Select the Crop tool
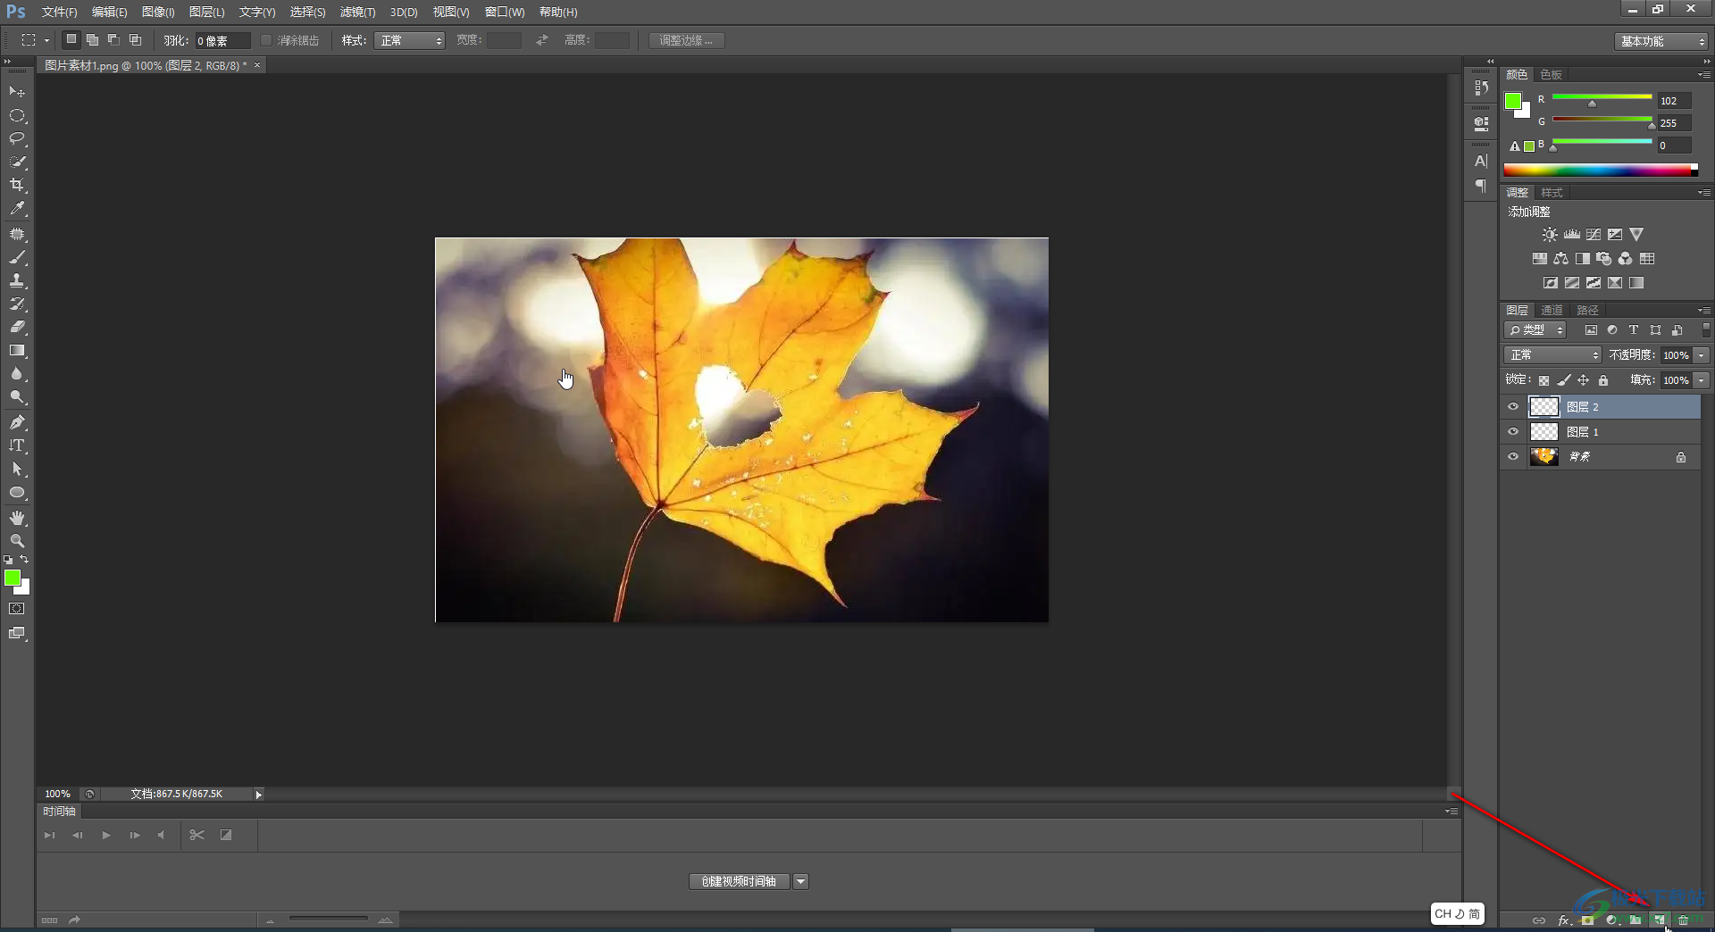The image size is (1715, 932). point(17,186)
